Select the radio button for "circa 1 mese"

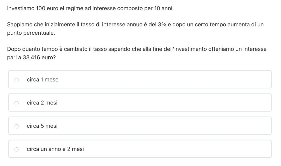(x=16, y=80)
